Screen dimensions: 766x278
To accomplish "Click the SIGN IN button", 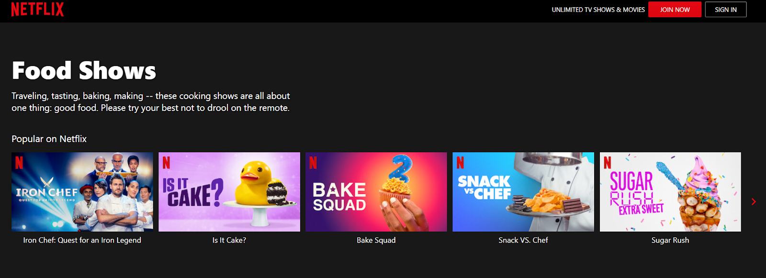I will (726, 10).
